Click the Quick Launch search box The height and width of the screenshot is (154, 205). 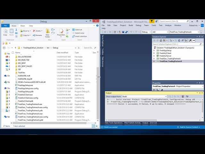pos(174,21)
